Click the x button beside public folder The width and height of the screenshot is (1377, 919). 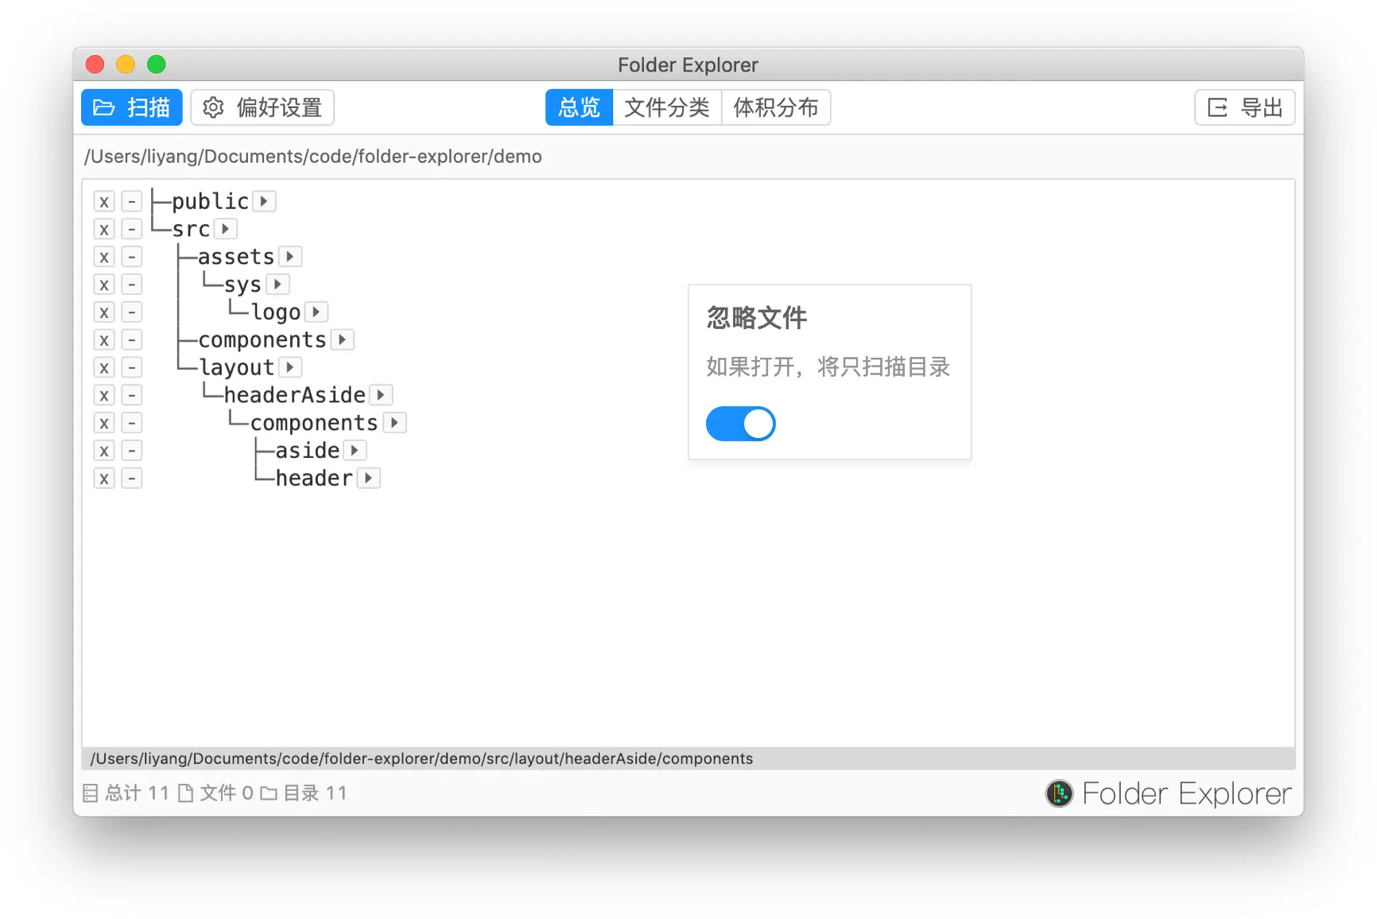pos(104,202)
